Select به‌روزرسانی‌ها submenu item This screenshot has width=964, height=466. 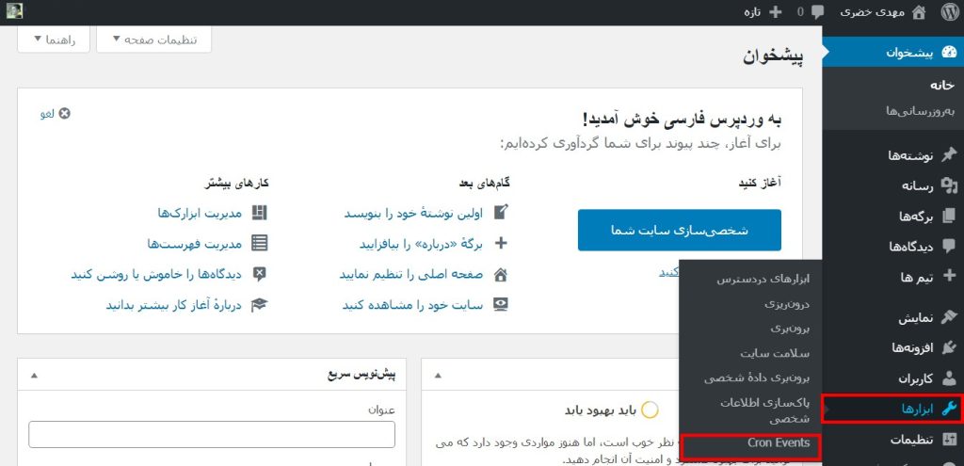[x=921, y=111]
